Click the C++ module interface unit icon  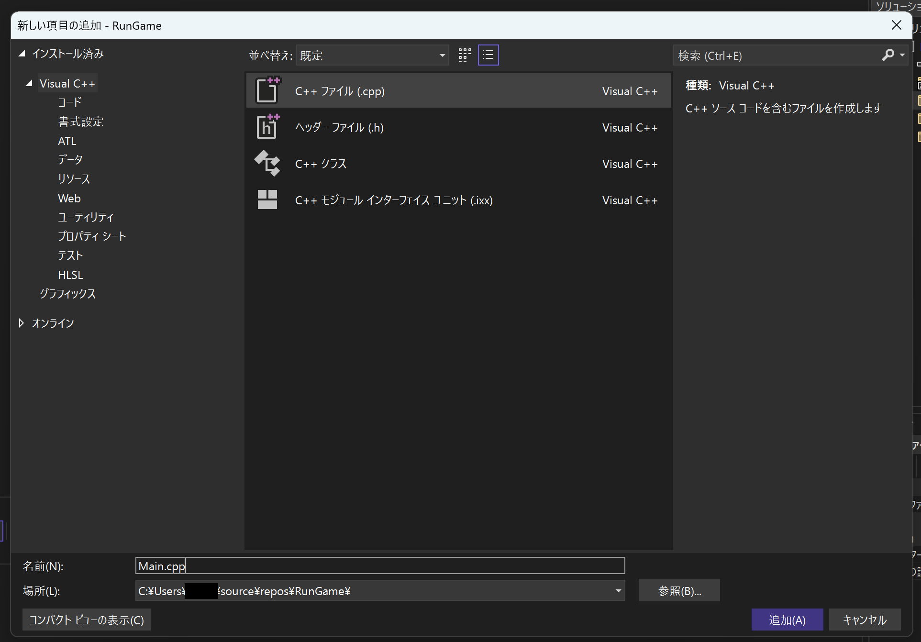(267, 200)
